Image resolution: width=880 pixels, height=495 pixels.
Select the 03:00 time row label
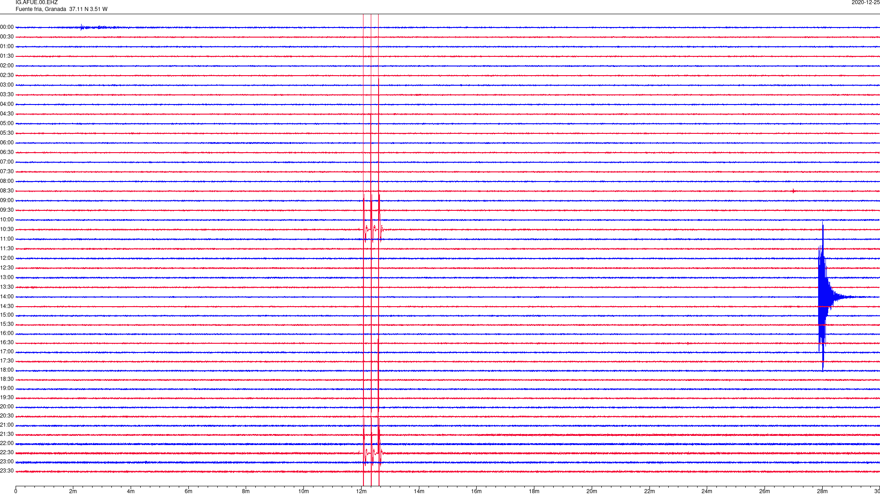[7, 85]
